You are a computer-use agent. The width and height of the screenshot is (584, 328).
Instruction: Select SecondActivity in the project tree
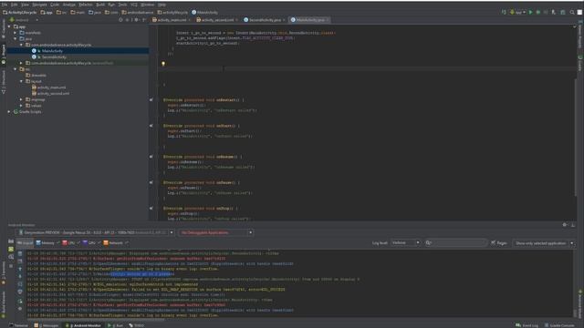[x=54, y=56]
